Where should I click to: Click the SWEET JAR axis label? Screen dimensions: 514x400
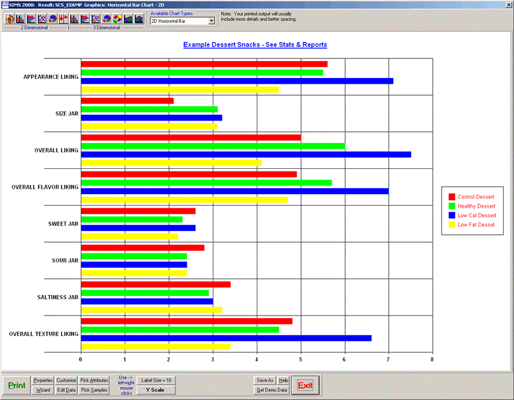click(64, 223)
